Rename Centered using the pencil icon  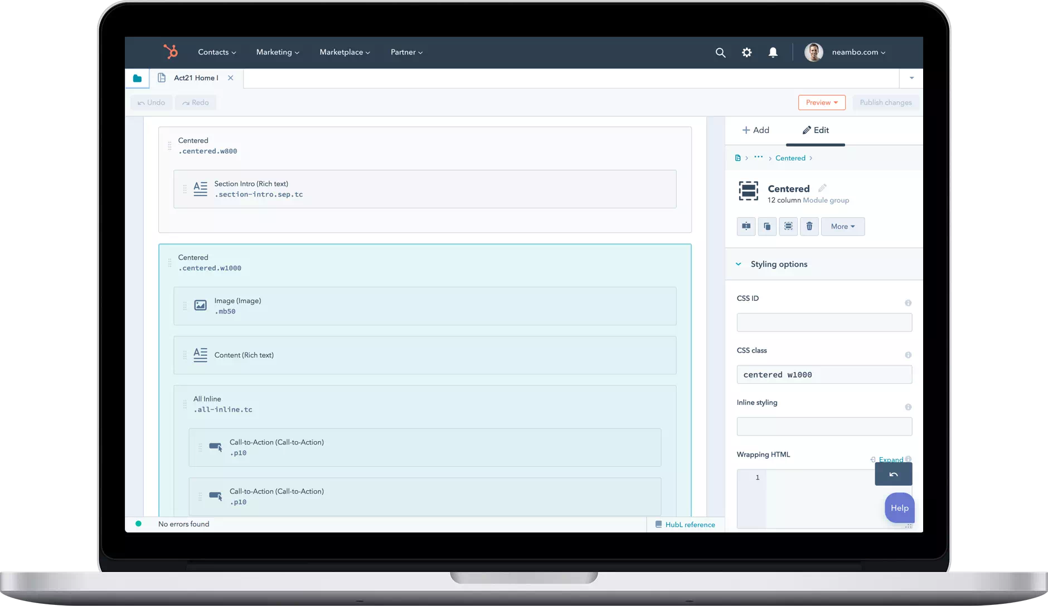[822, 188]
